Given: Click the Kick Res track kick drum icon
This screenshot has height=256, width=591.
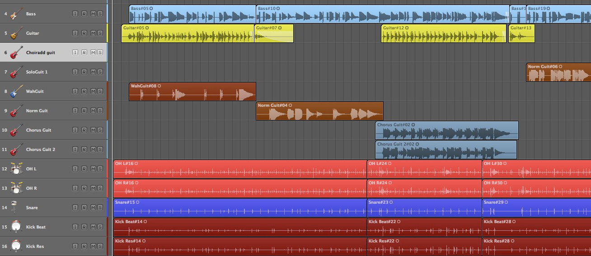Looking at the screenshot, I should (x=17, y=247).
